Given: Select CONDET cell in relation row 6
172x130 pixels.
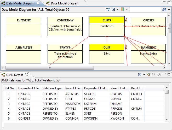Looking at the screenshot, I should pos(24,119).
